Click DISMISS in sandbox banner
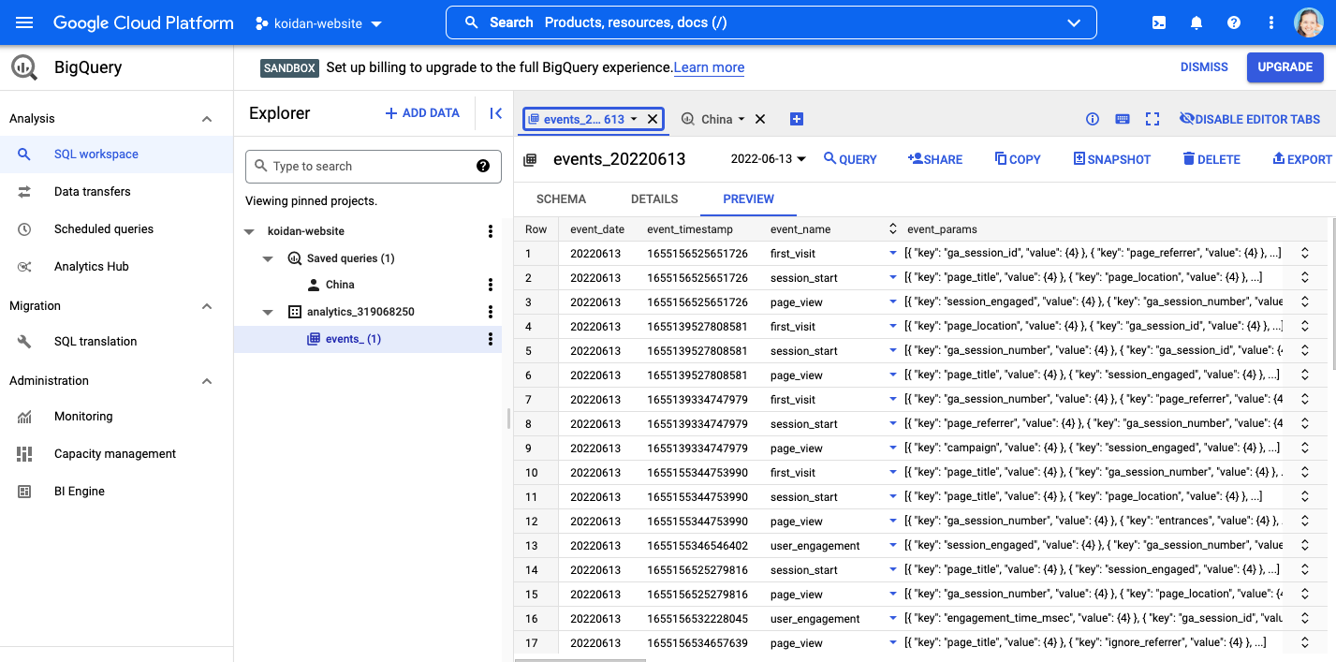The width and height of the screenshot is (1336, 662). (x=1204, y=67)
